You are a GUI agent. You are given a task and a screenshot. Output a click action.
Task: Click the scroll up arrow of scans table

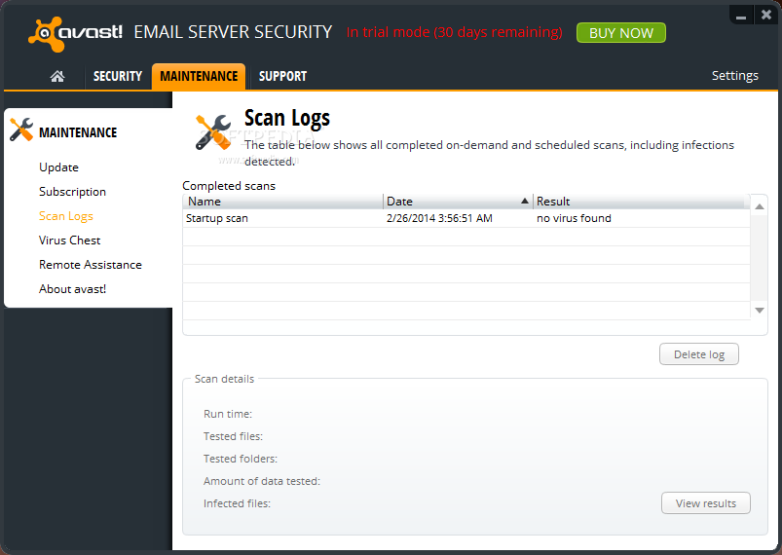pos(759,206)
